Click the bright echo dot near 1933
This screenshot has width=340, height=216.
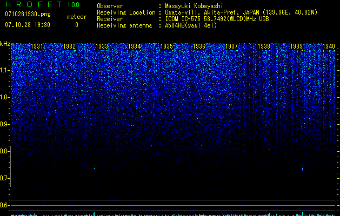94,168
